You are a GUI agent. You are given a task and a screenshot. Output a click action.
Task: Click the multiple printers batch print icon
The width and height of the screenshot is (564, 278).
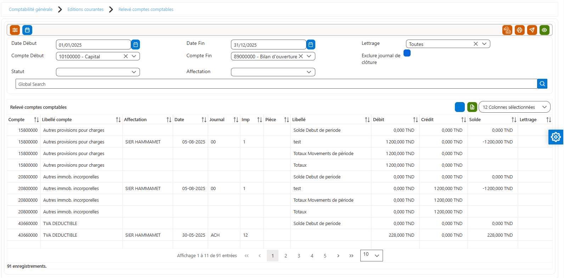pos(507,30)
